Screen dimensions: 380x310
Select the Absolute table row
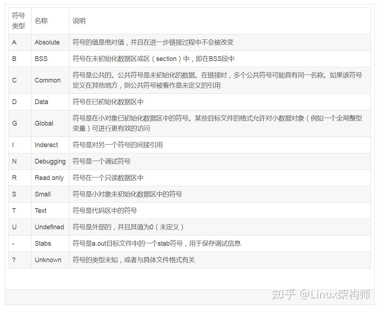(146, 42)
